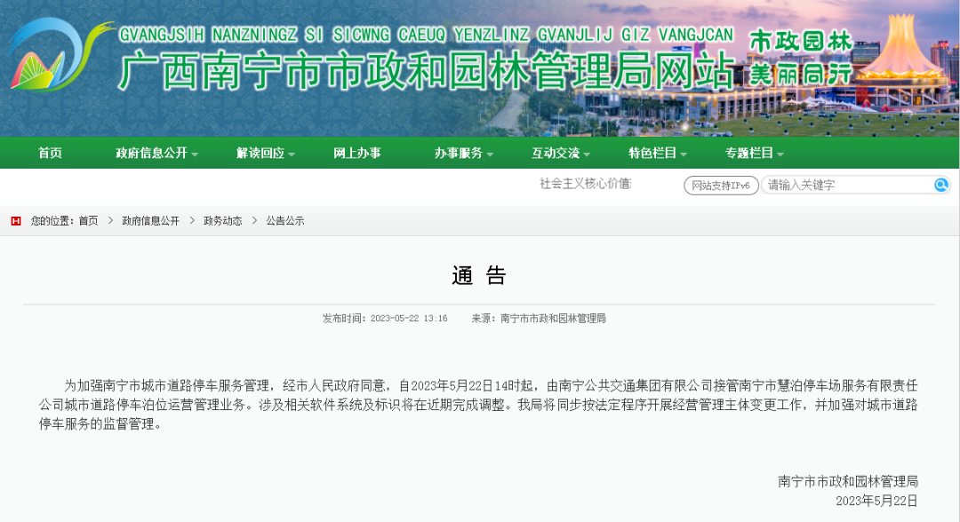Open the 网上办事 nav item
960x522 pixels.
pyautogui.click(x=357, y=153)
